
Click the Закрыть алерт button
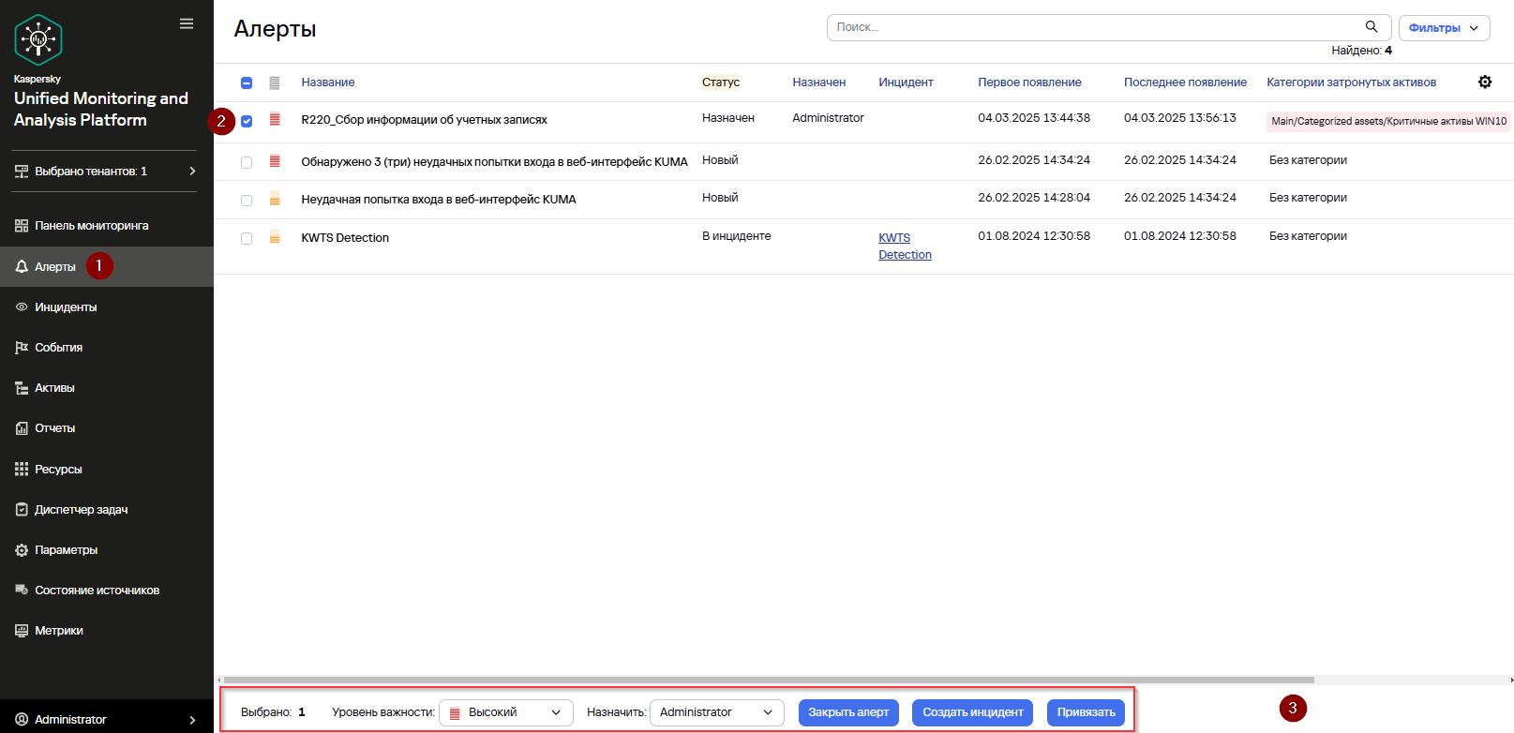click(848, 712)
